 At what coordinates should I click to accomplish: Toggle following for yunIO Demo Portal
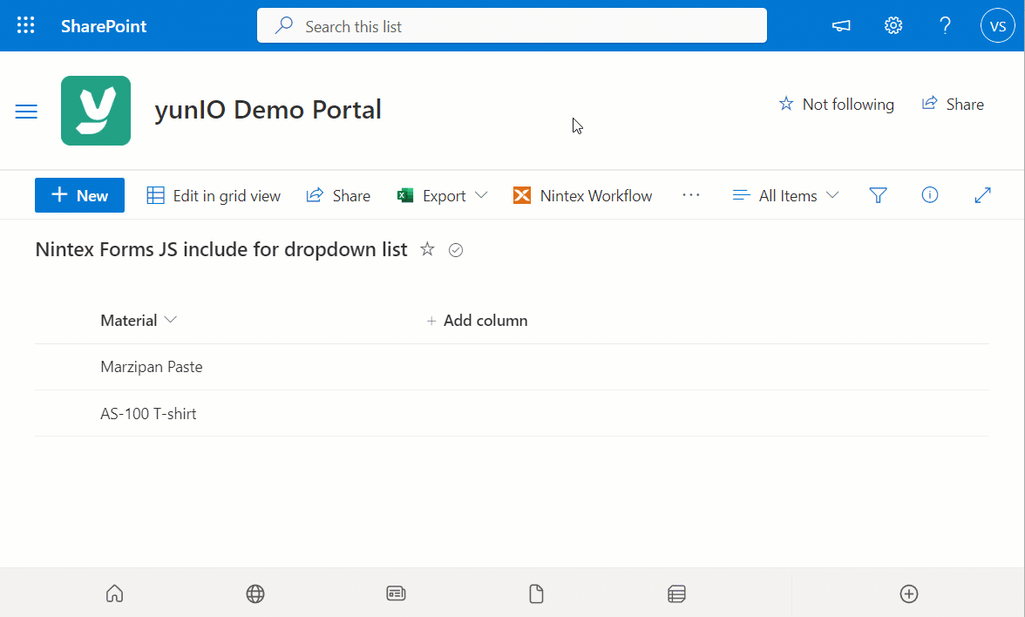tap(835, 104)
